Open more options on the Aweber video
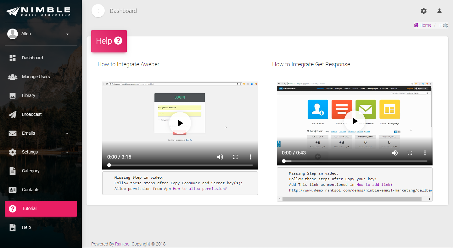The width and height of the screenshot is (453, 248). (x=250, y=157)
